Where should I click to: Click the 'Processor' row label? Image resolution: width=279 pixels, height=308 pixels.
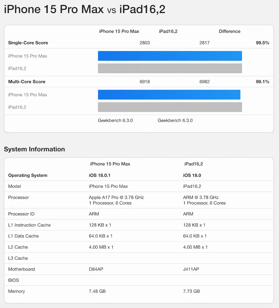coord(19,197)
